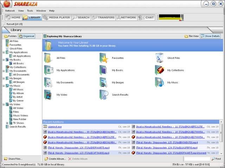
Task: Switch to Folders view in sidebar
Action: click(11, 36)
